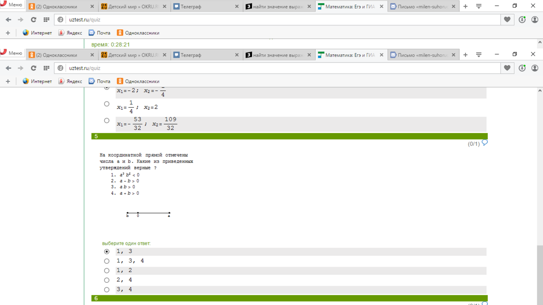This screenshot has height=305, width=543.
Task: Click vertical scrollbar thumb of quiz page
Action: [540, 275]
